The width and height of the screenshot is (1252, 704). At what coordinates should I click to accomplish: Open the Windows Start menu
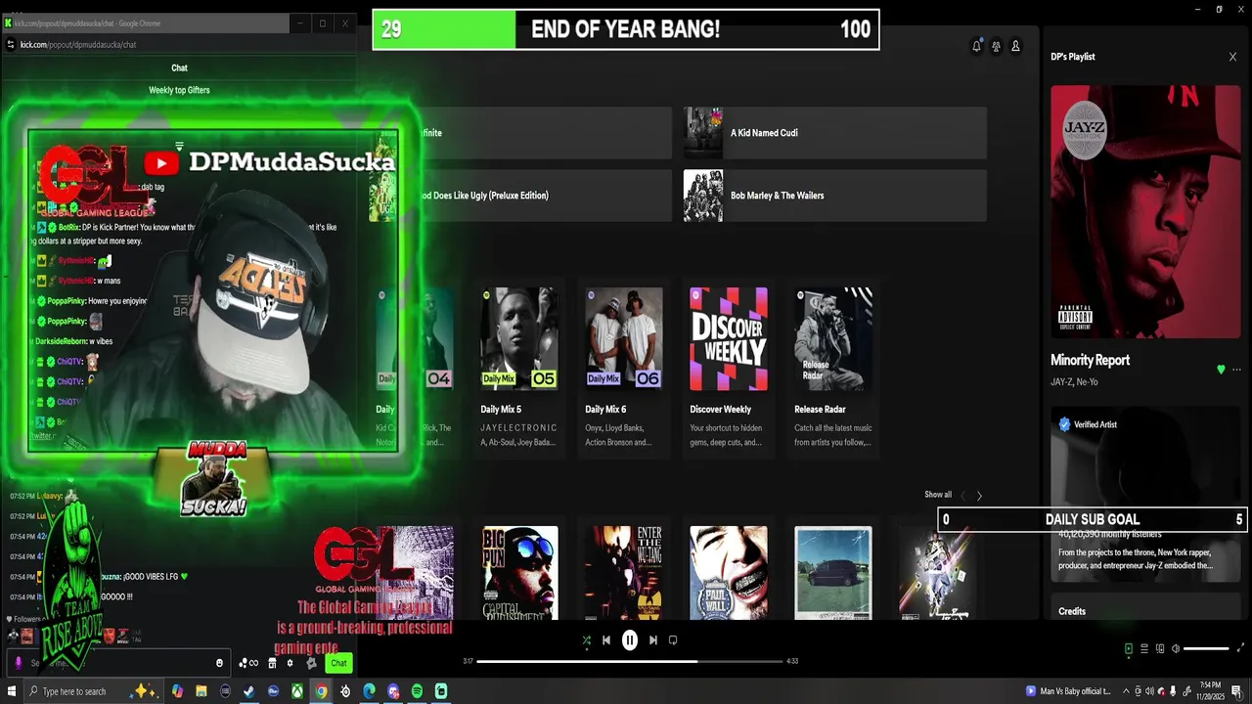click(10, 691)
